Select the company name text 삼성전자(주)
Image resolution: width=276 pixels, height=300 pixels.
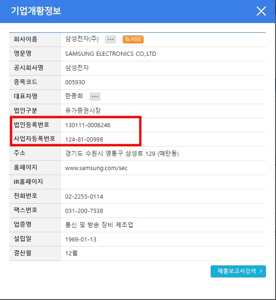pos(82,39)
